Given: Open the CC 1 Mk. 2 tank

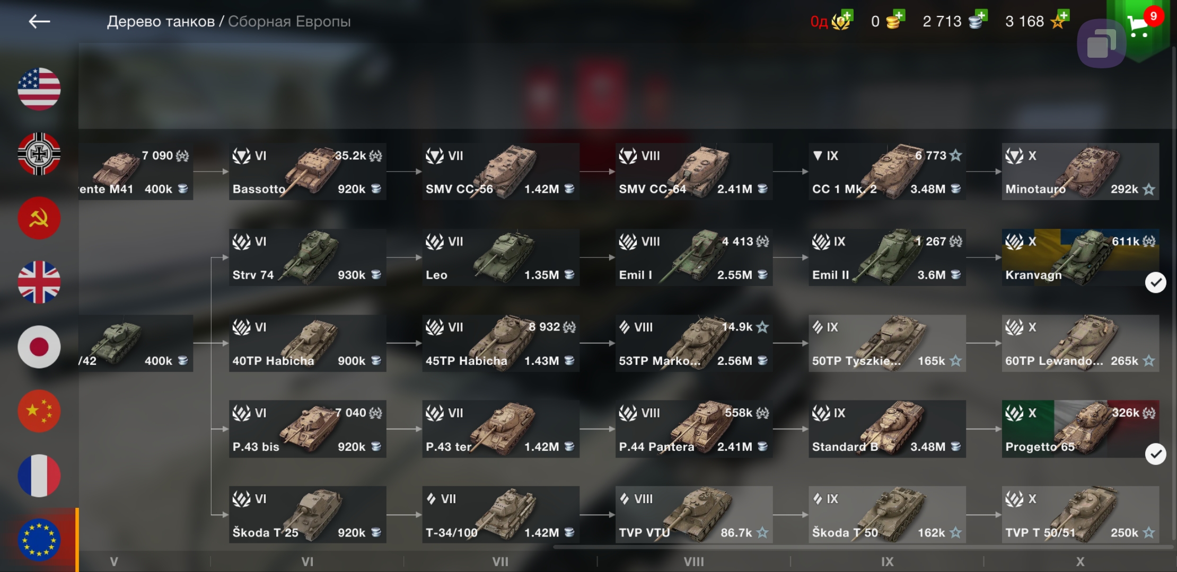Looking at the screenshot, I should point(887,172).
